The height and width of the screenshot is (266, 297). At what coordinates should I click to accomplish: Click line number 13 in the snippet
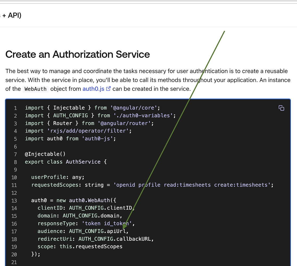14,200
